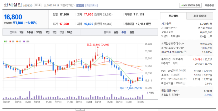Expand the 기업개요 dropdown
This screenshot has height=111, width=218.
click(91, 5)
